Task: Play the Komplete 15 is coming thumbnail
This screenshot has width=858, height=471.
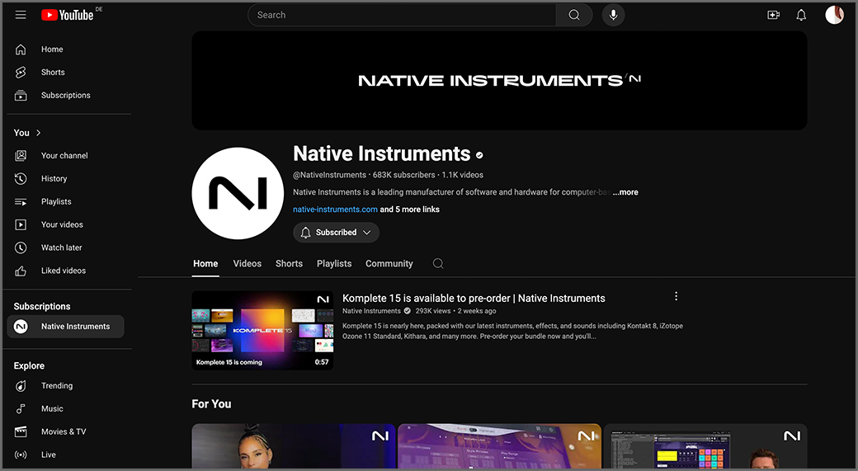Action: tap(262, 331)
